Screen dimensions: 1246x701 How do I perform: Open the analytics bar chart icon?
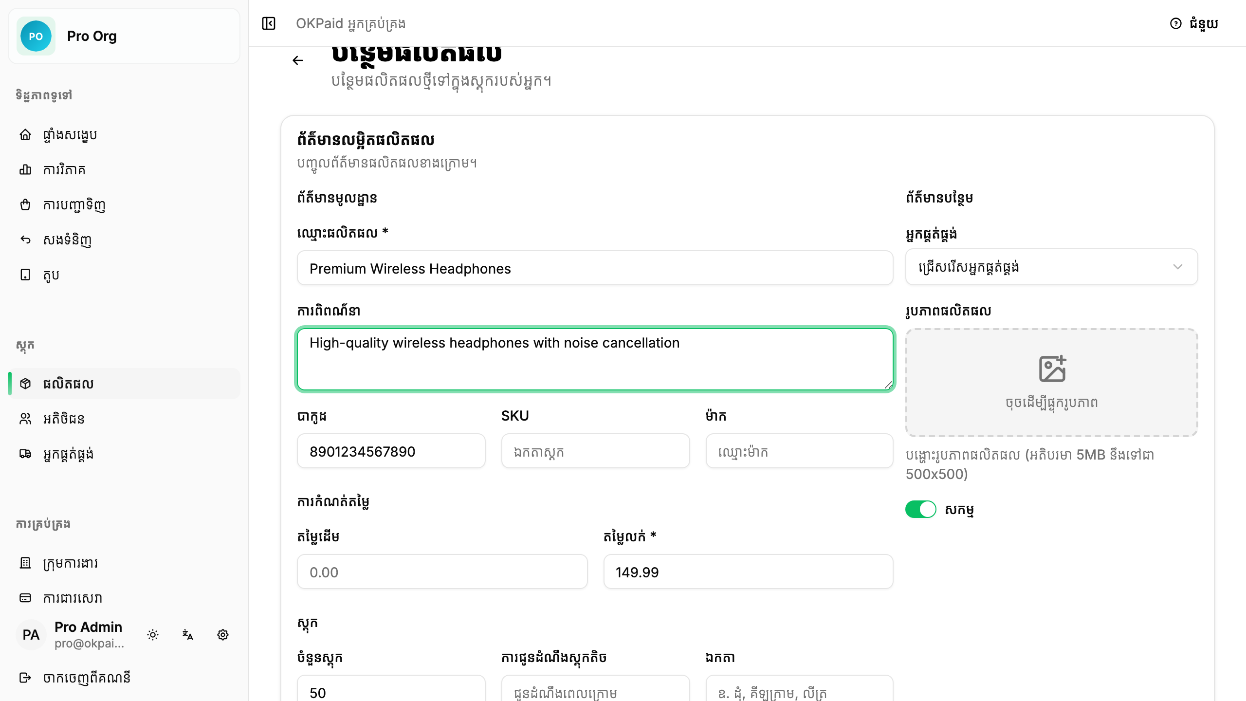point(25,170)
